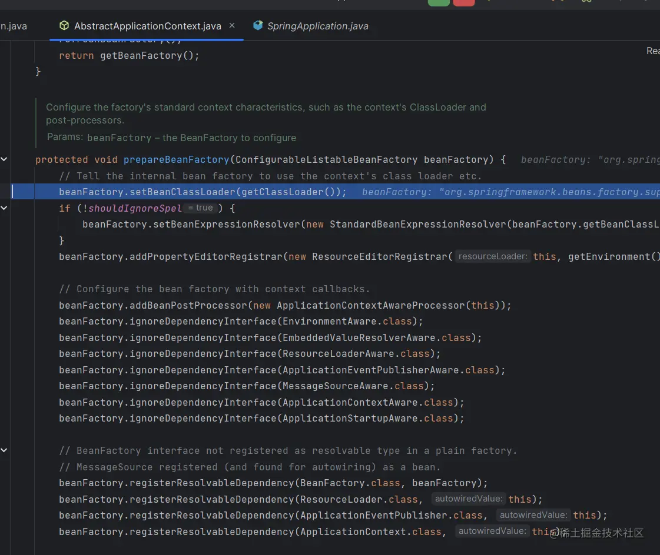Click 'return getBeanFactory();' line

pyautogui.click(x=129, y=55)
